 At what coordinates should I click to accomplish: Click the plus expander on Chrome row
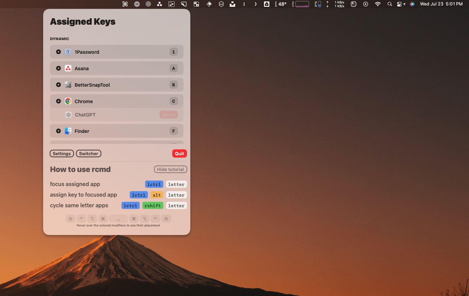pyautogui.click(x=59, y=101)
